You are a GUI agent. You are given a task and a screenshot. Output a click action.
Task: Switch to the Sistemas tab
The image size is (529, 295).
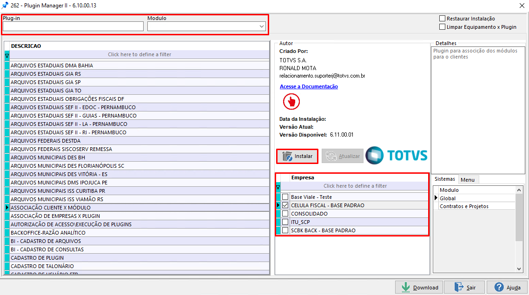pyautogui.click(x=445, y=179)
